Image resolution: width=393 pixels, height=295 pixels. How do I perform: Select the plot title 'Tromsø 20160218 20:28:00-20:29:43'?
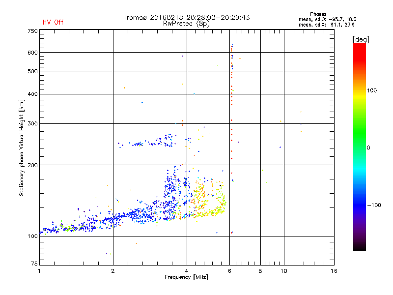click(x=186, y=17)
